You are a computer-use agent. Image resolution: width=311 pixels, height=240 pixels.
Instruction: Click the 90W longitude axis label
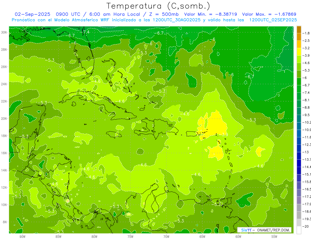point(22,237)
